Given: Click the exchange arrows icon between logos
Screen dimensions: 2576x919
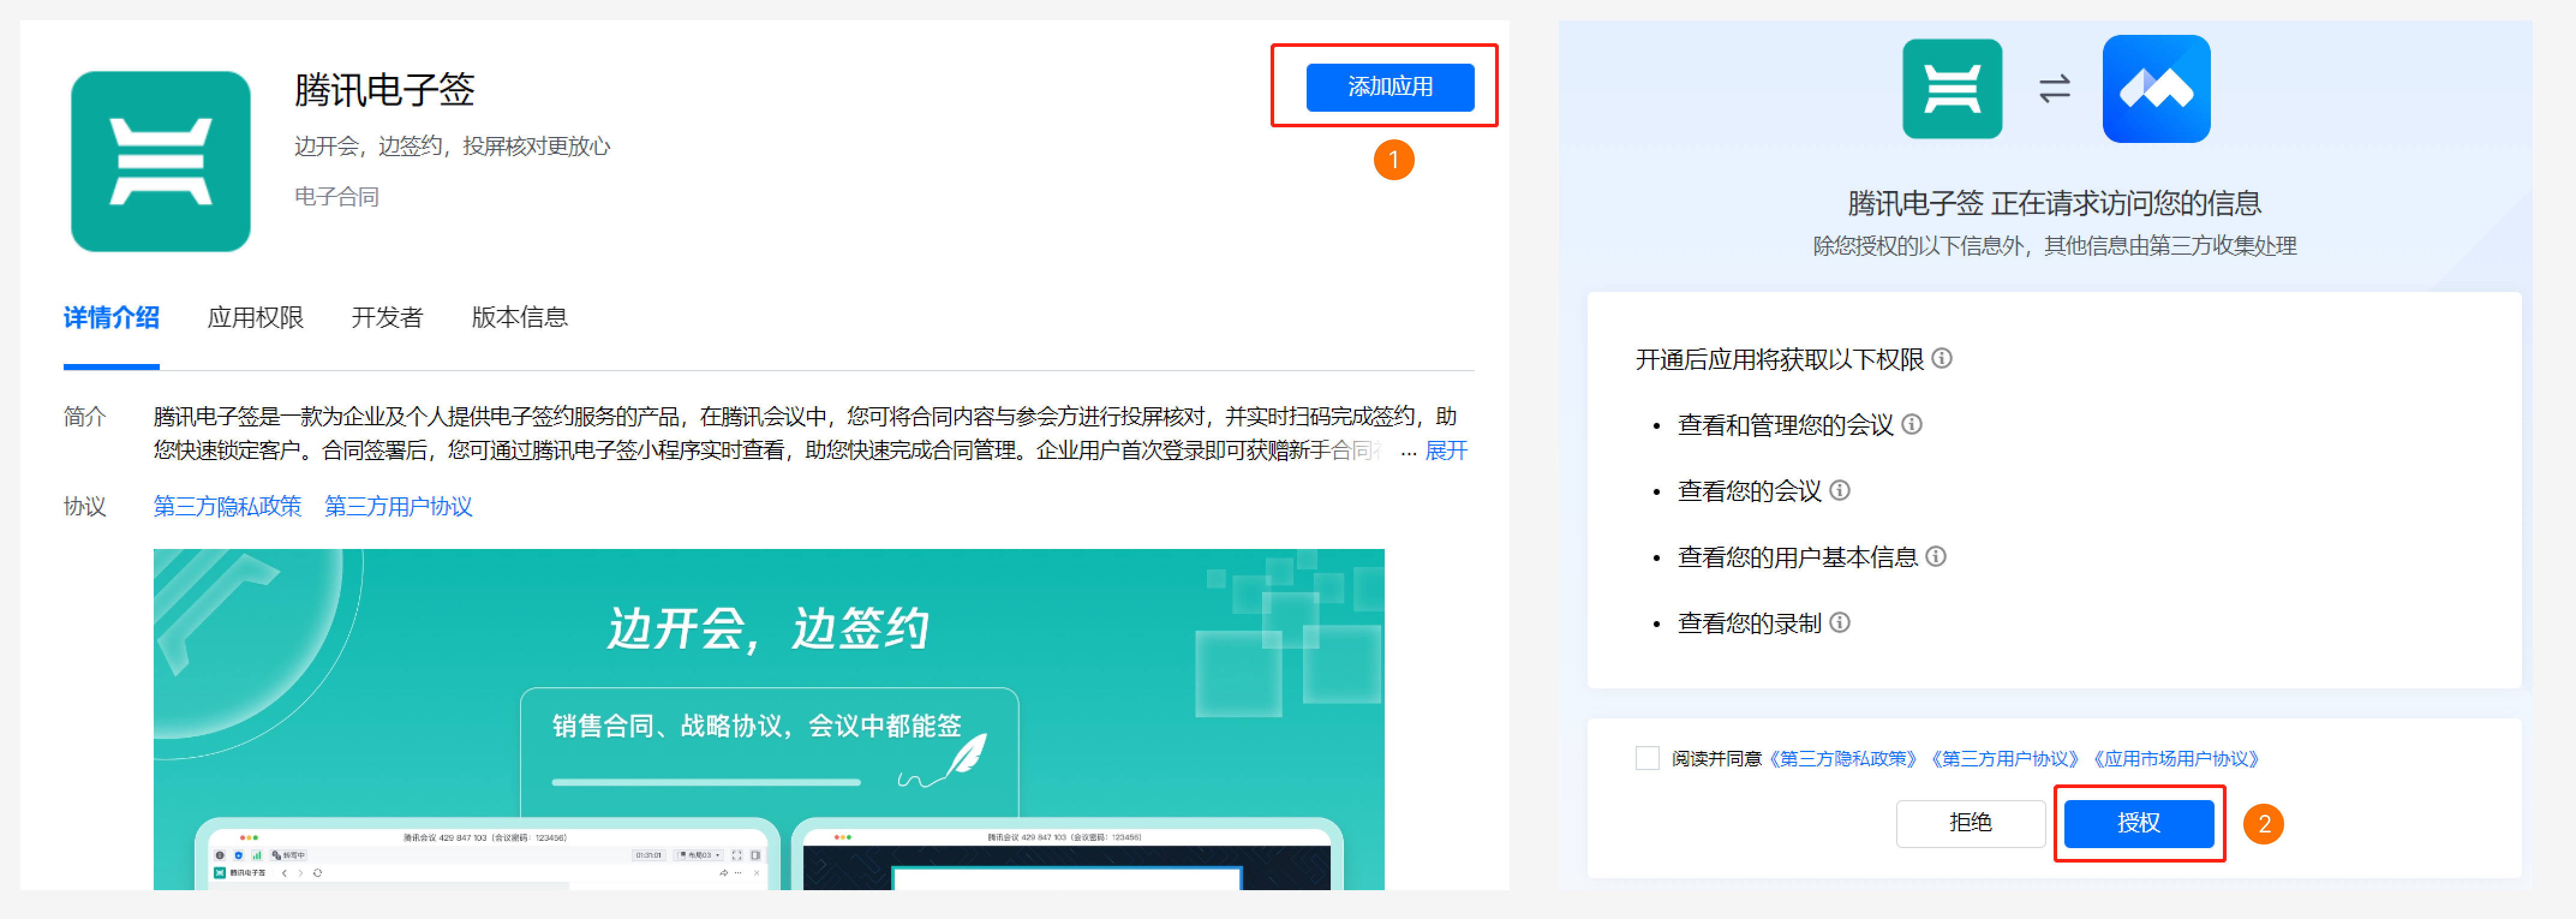Looking at the screenshot, I should coord(2054,89).
